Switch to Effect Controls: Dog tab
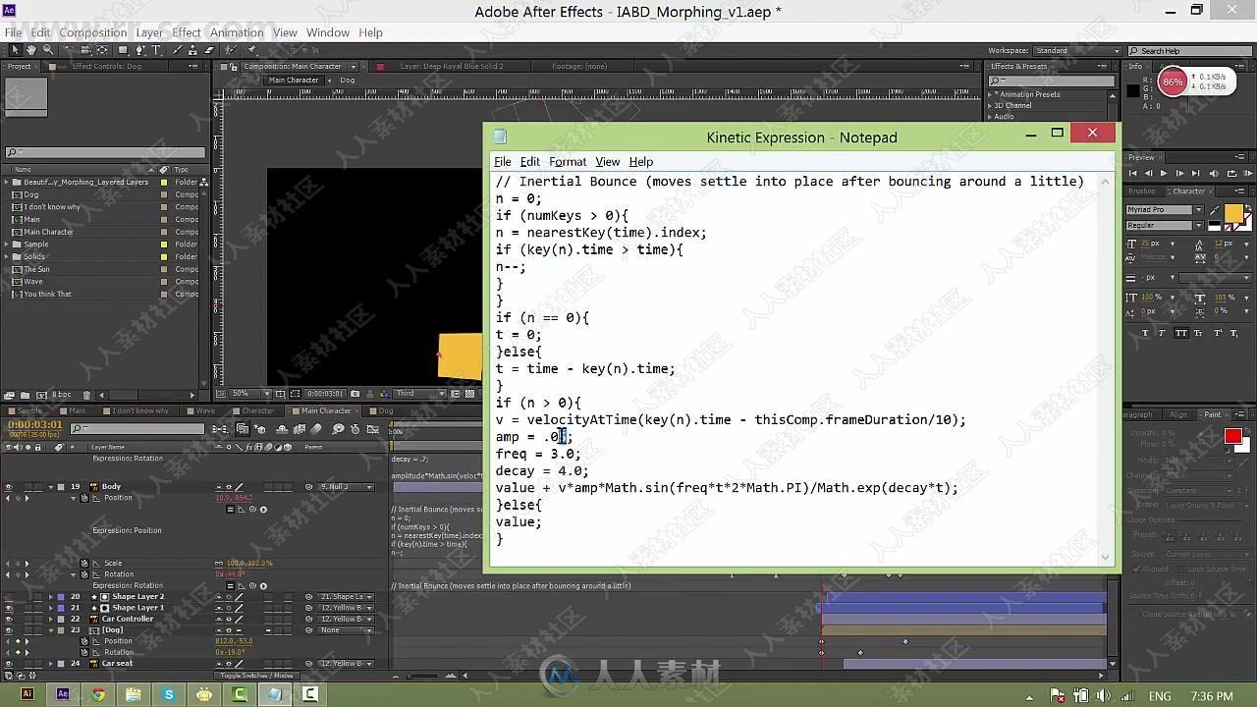Image resolution: width=1257 pixels, height=707 pixels. pyautogui.click(x=106, y=67)
